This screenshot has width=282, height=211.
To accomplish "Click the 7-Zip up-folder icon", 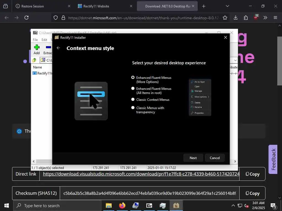I will (34, 60).
